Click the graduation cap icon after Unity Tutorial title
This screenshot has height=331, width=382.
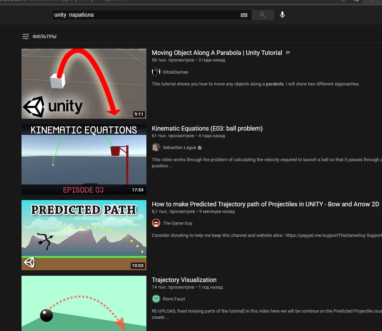tap(288, 53)
